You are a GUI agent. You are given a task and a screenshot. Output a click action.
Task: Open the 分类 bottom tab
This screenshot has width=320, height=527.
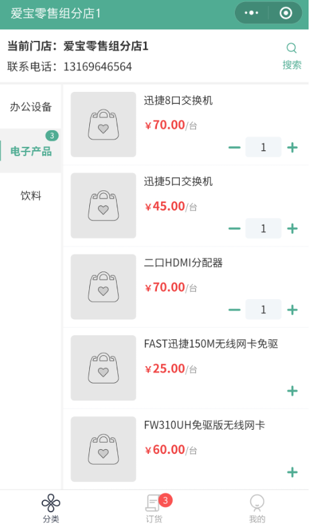pyautogui.click(x=51, y=508)
